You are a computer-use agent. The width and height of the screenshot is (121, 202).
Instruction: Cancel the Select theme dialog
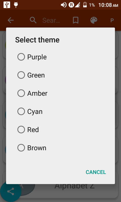96,172
